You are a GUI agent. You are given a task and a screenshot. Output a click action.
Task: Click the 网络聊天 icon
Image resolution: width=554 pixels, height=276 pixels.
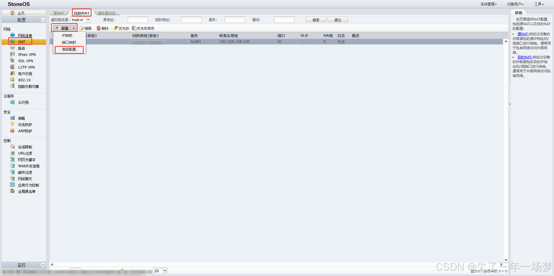tap(12, 179)
